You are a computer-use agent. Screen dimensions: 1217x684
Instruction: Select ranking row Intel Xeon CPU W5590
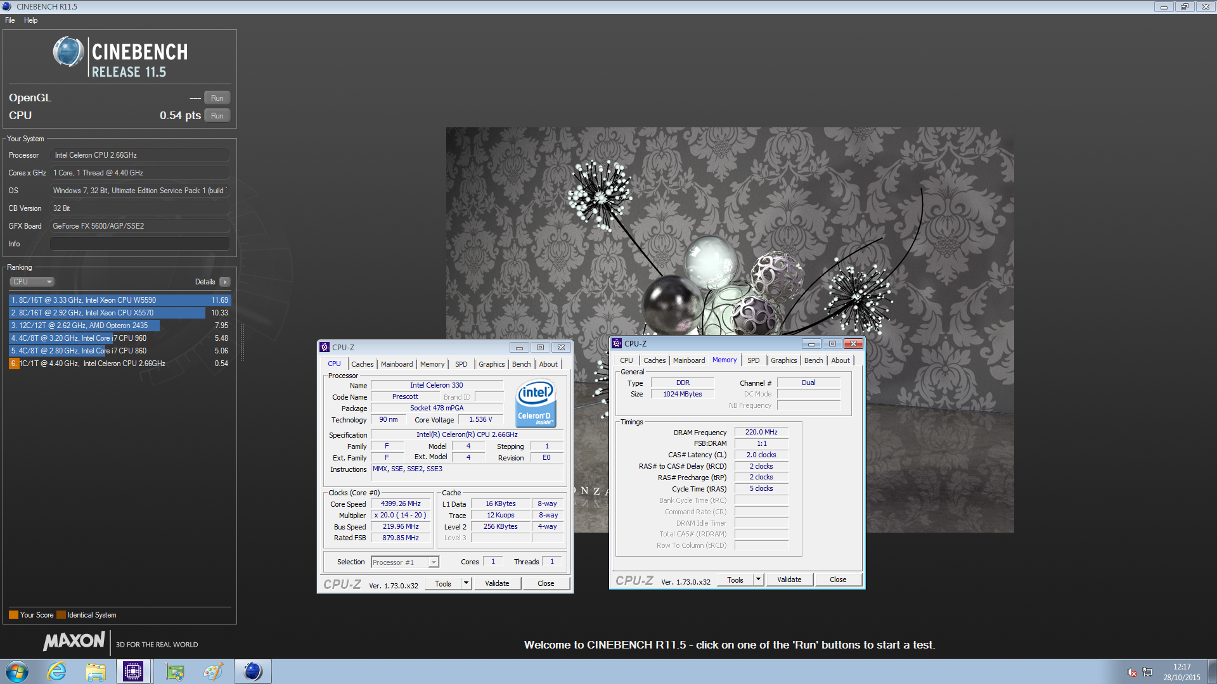coord(119,300)
